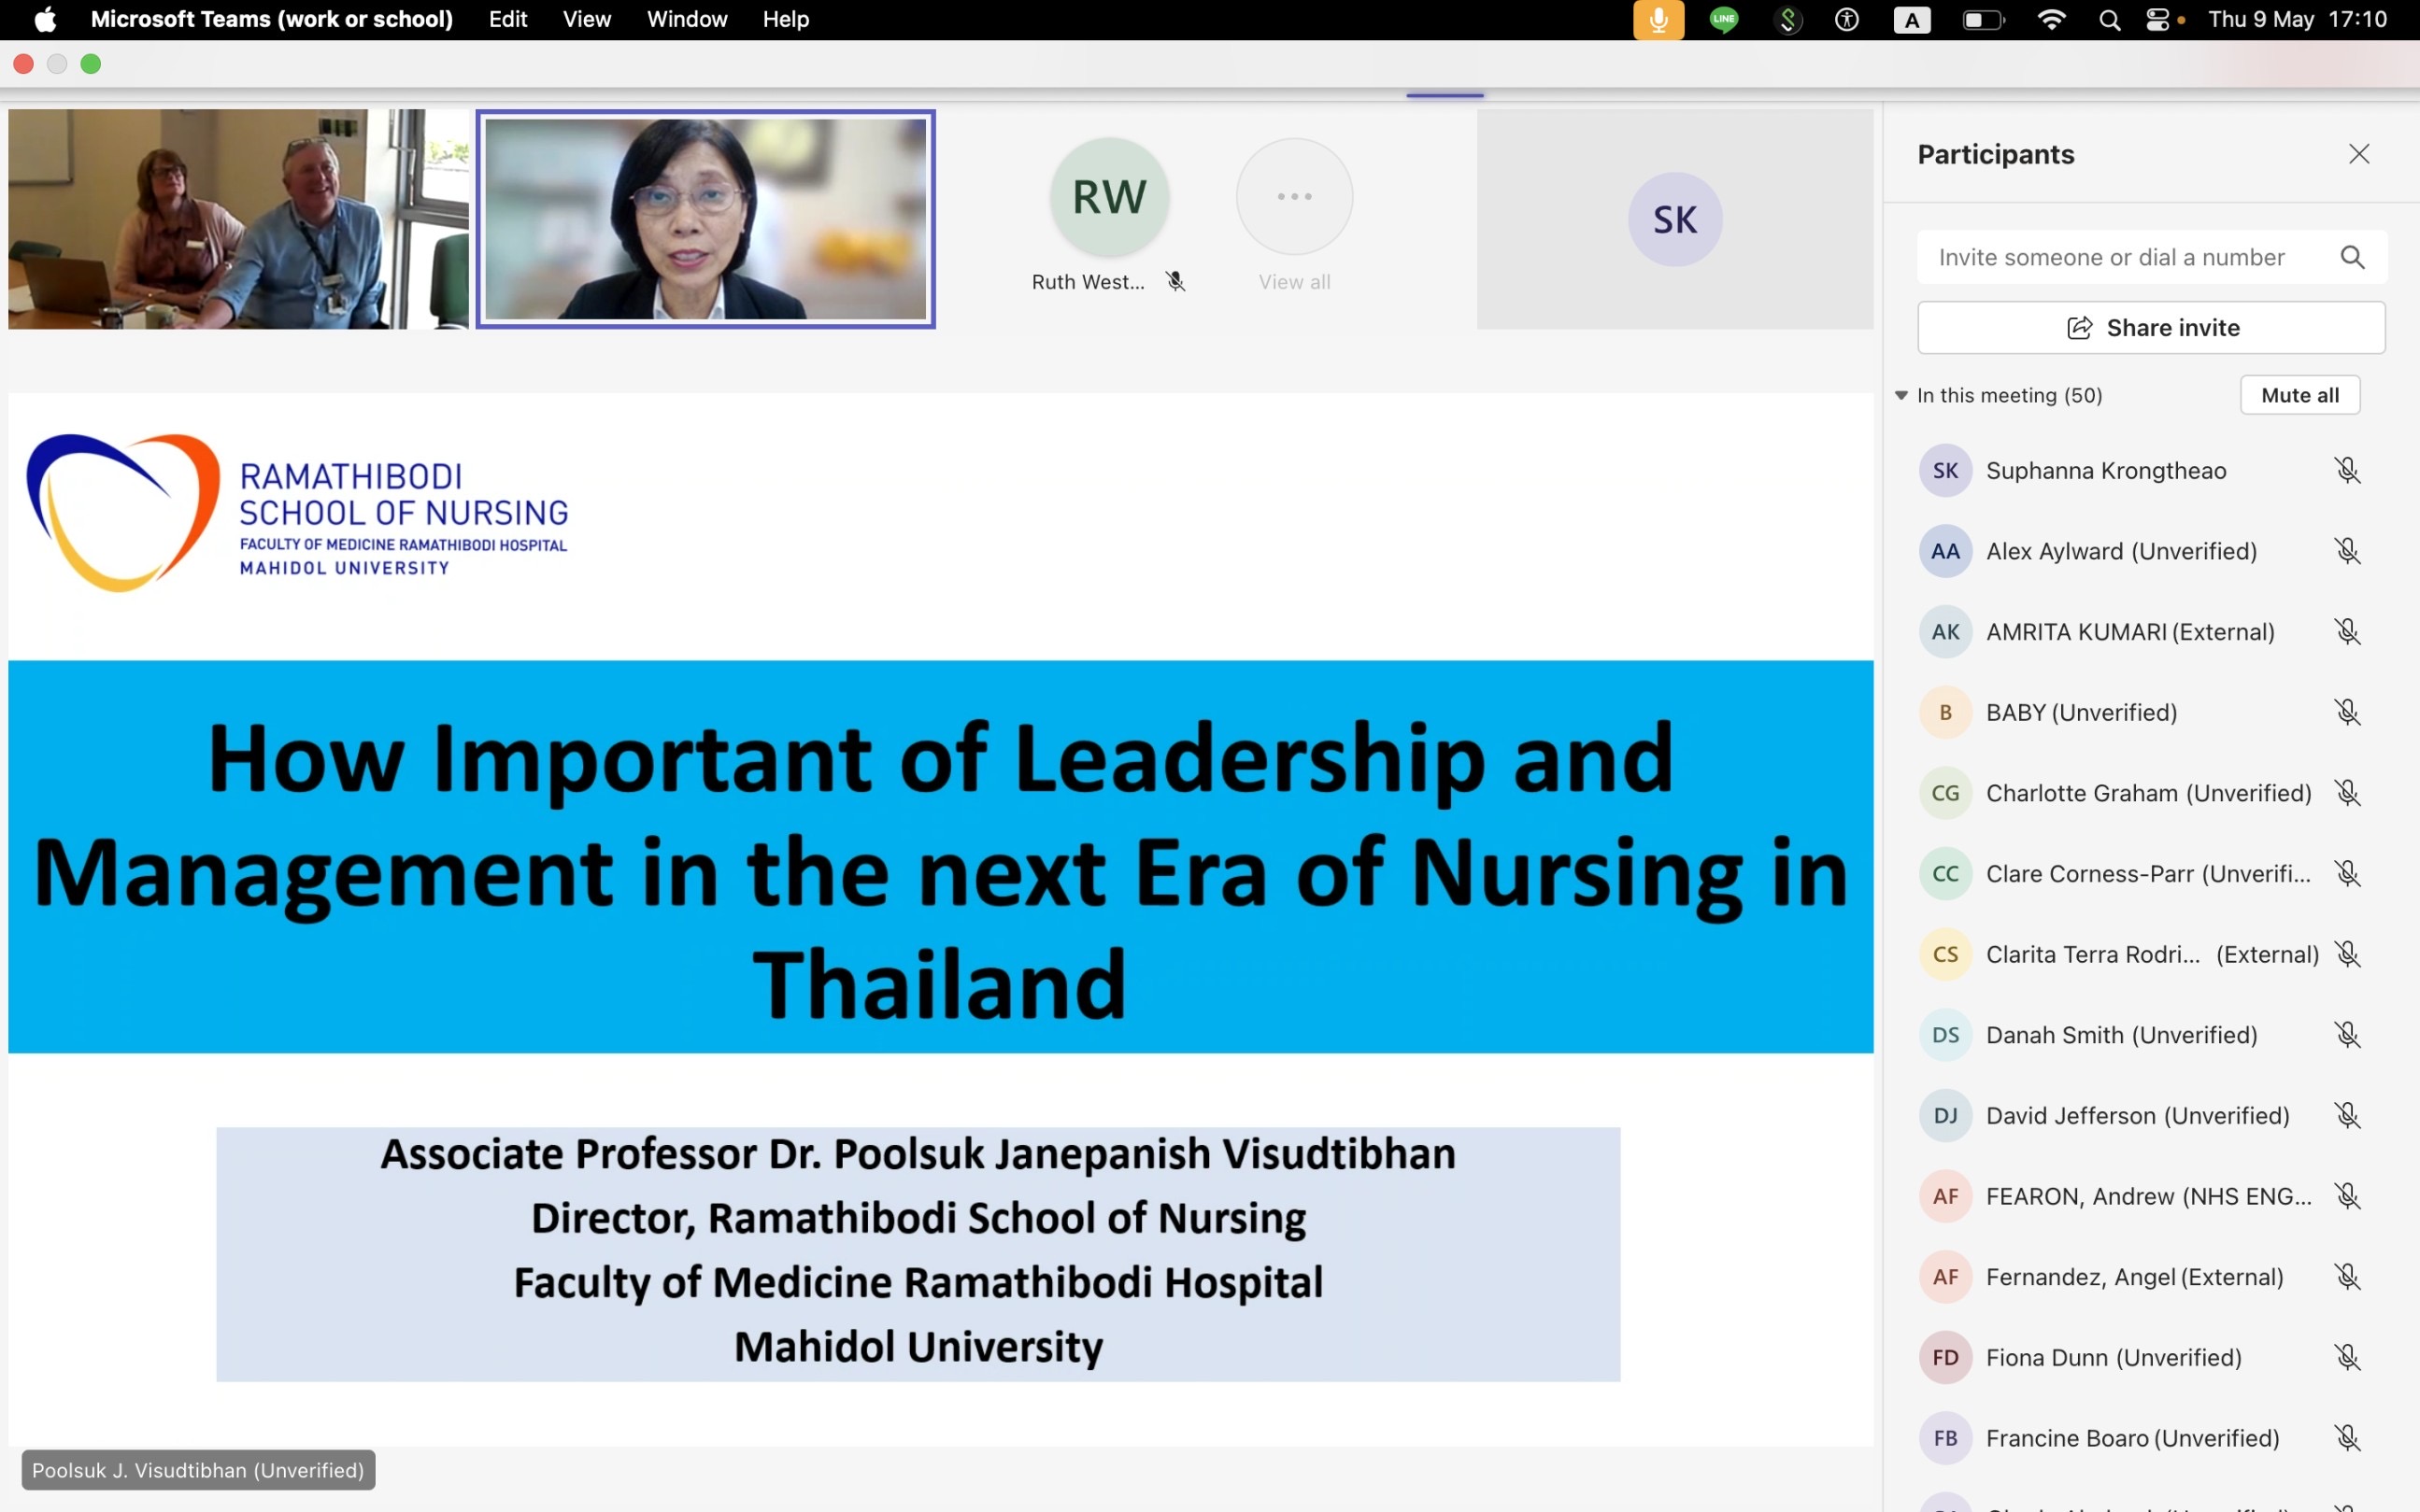This screenshot has width=2420, height=1512.
Task: Click Ruth West's RW avatar
Action: coord(1108,197)
